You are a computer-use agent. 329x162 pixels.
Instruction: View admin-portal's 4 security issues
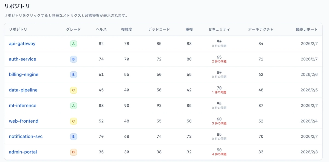click(219, 154)
